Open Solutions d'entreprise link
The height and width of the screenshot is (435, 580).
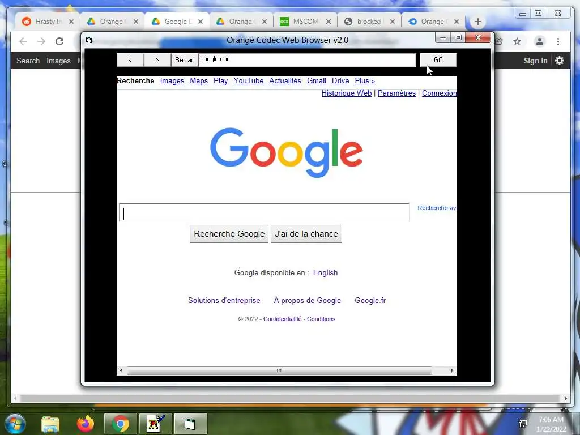pyautogui.click(x=224, y=300)
